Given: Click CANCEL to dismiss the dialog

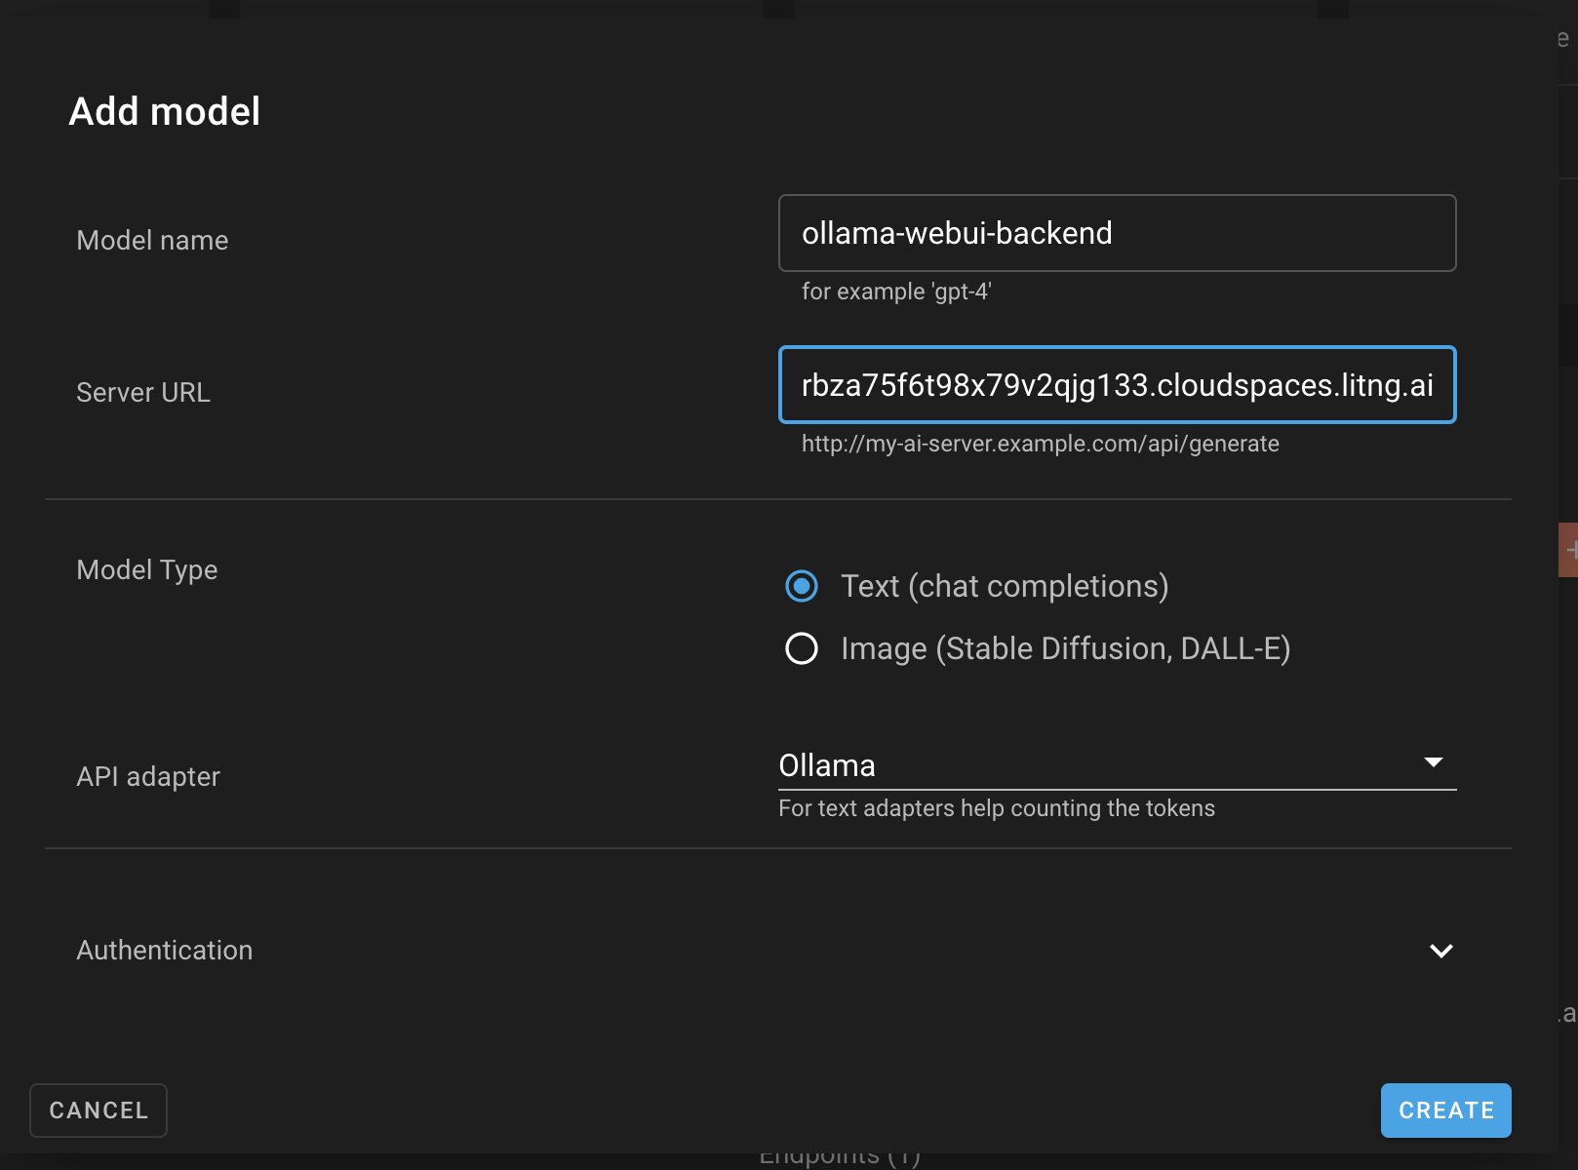Looking at the screenshot, I should [98, 1110].
